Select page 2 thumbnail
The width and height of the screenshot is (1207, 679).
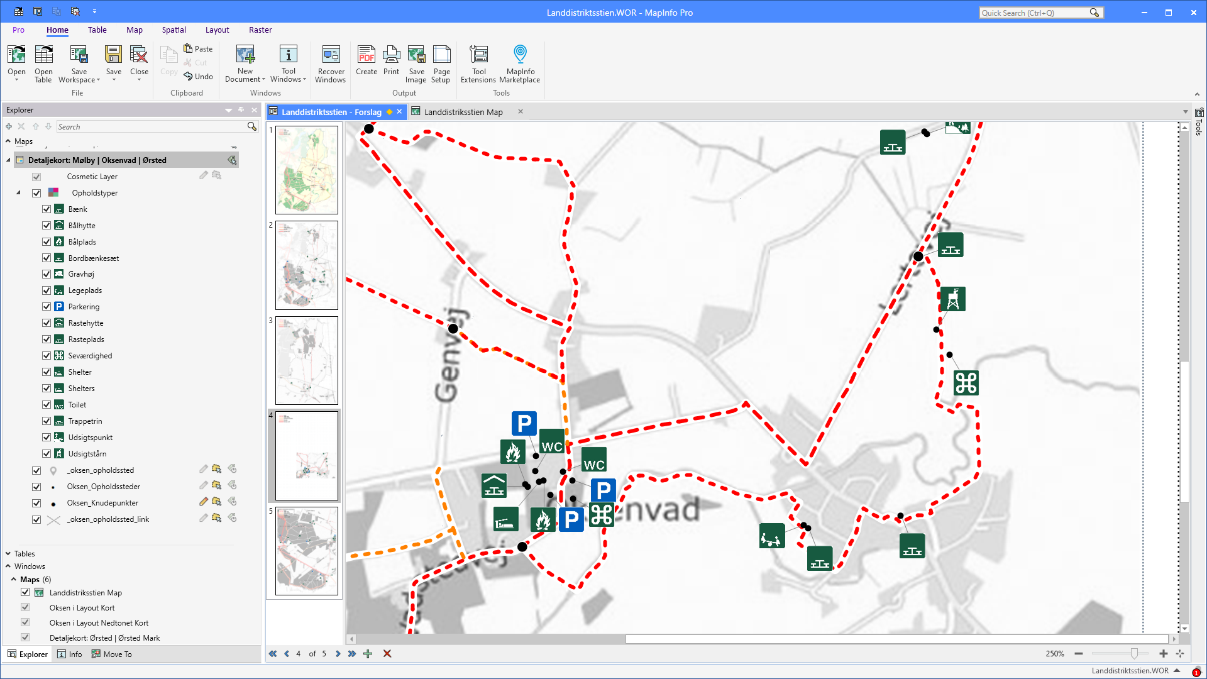coord(307,265)
